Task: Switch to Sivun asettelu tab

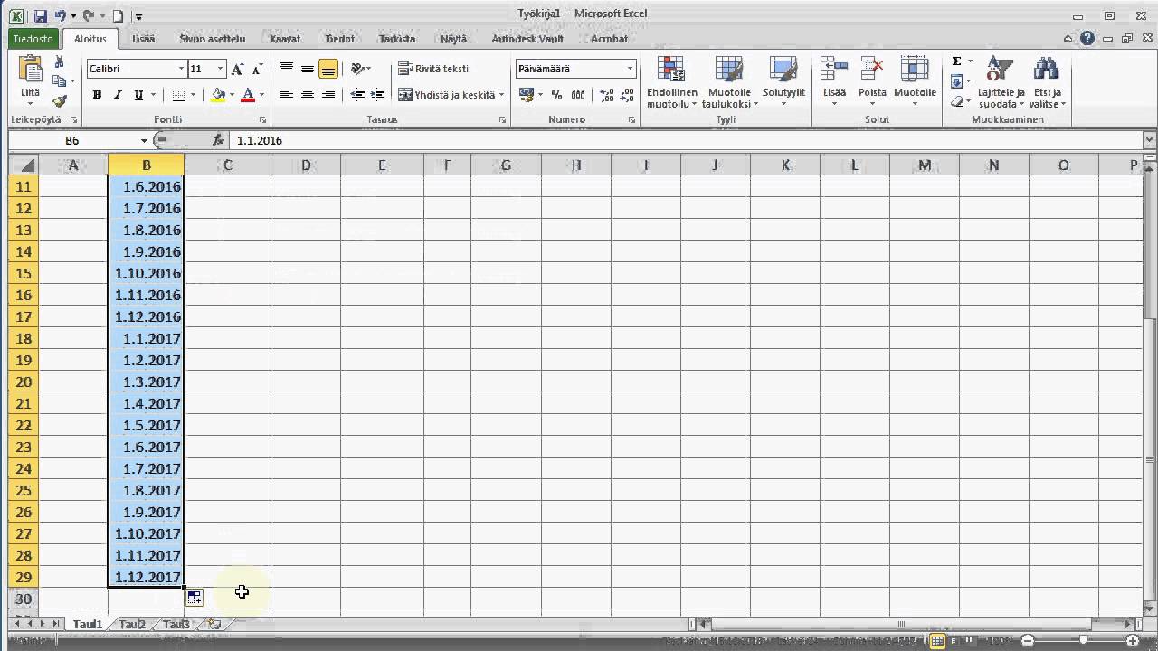Action: pos(212,39)
